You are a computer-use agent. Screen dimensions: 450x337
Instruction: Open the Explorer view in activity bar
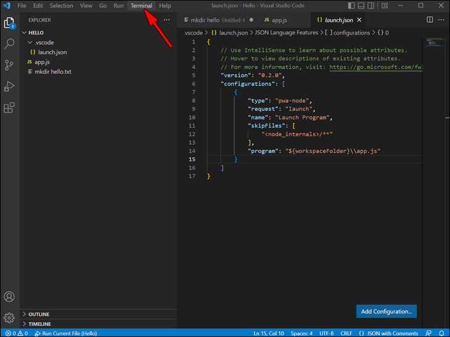[9, 23]
